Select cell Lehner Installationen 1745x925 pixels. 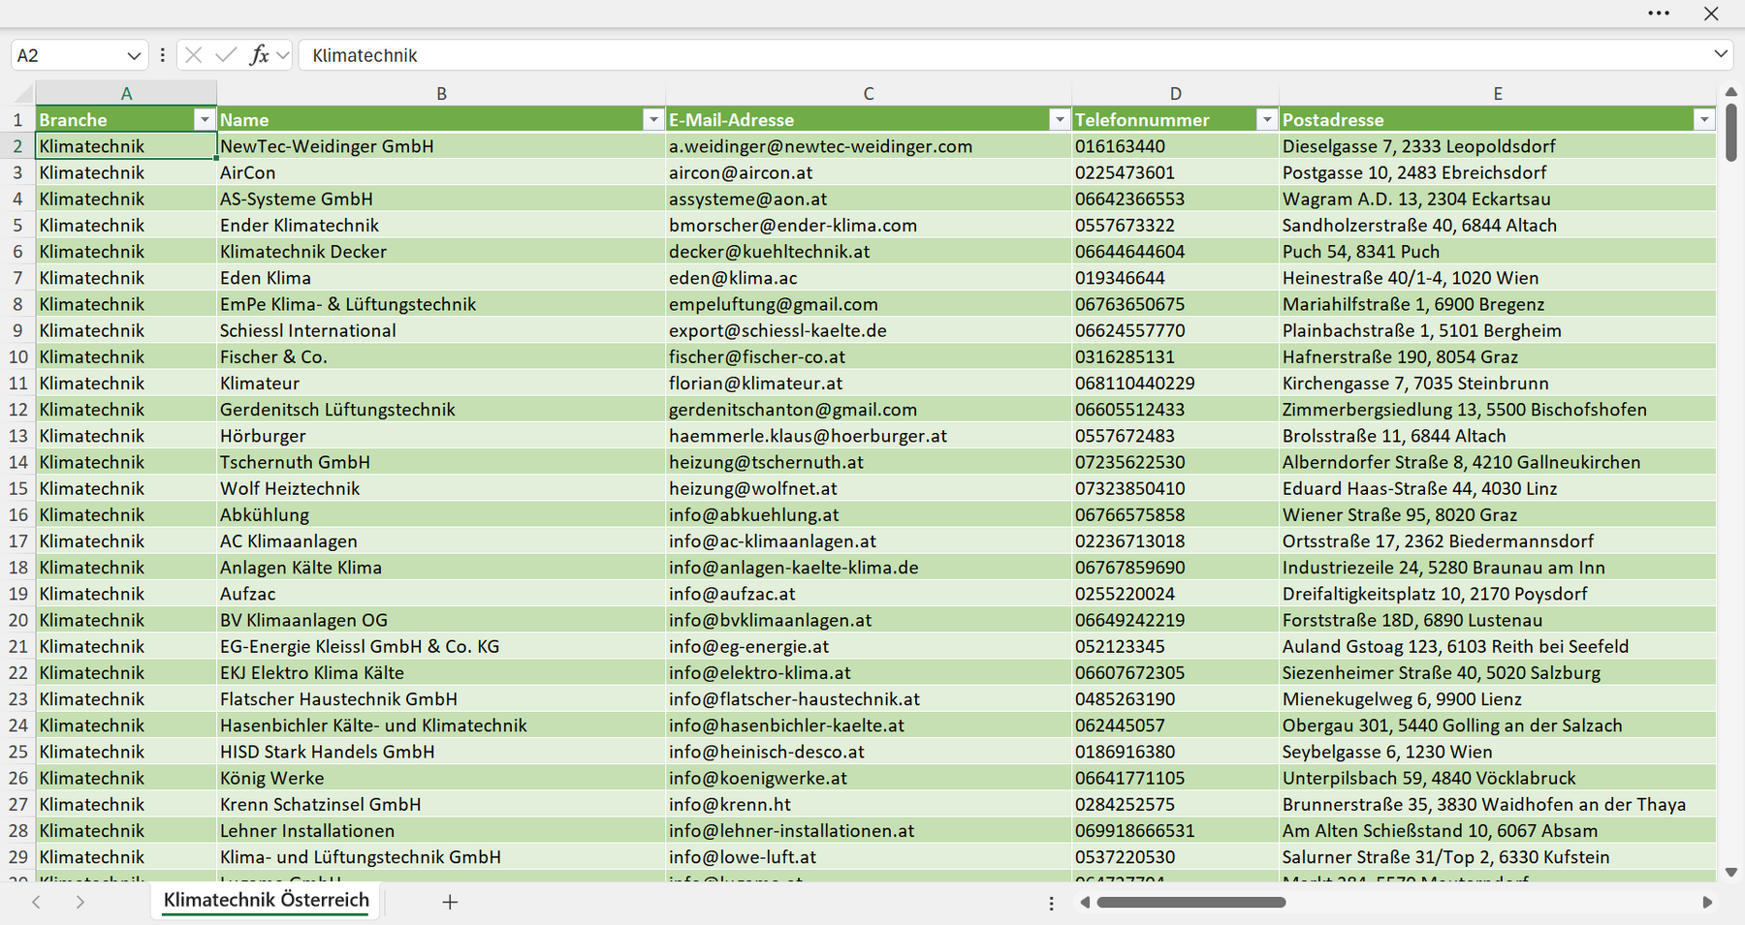click(441, 831)
